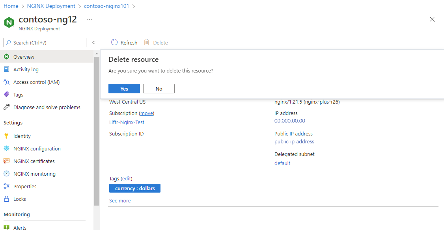Click the Delete trash can icon

(147, 43)
